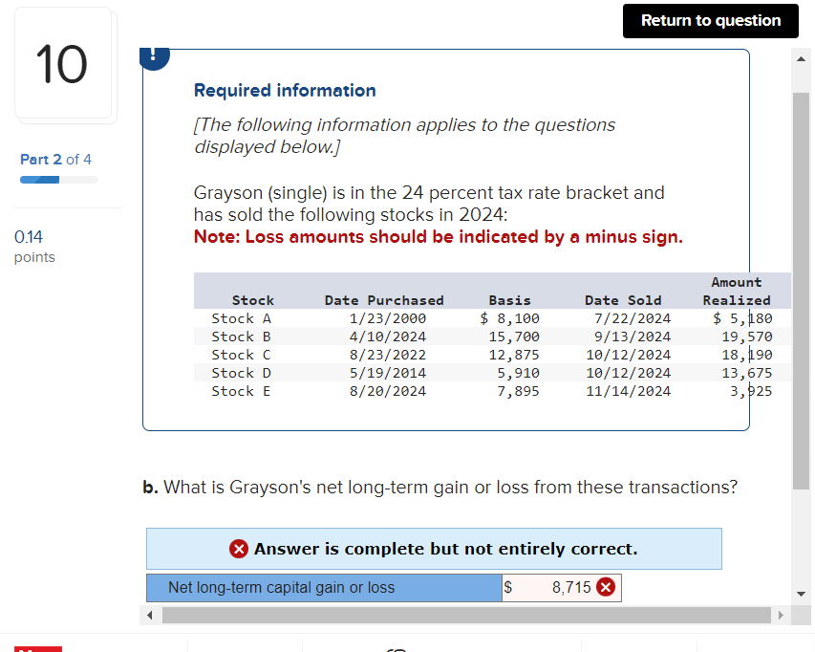Click the red X icon beside the 8,715 answer
The height and width of the screenshot is (652, 815).
point(605,587)
